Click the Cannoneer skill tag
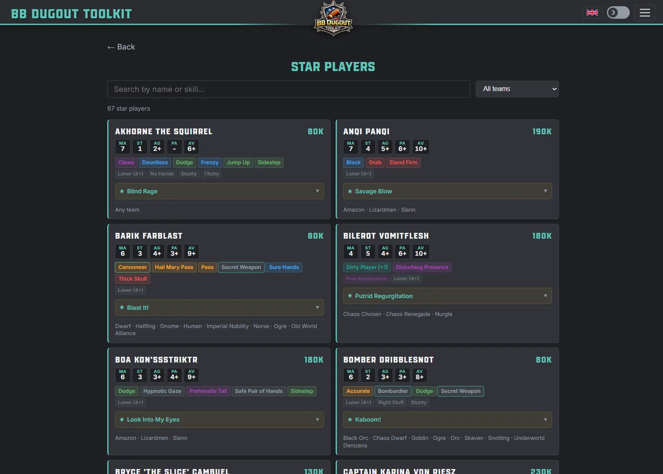Viewport: 663px width, 474px height. click(x=133, y=267)
